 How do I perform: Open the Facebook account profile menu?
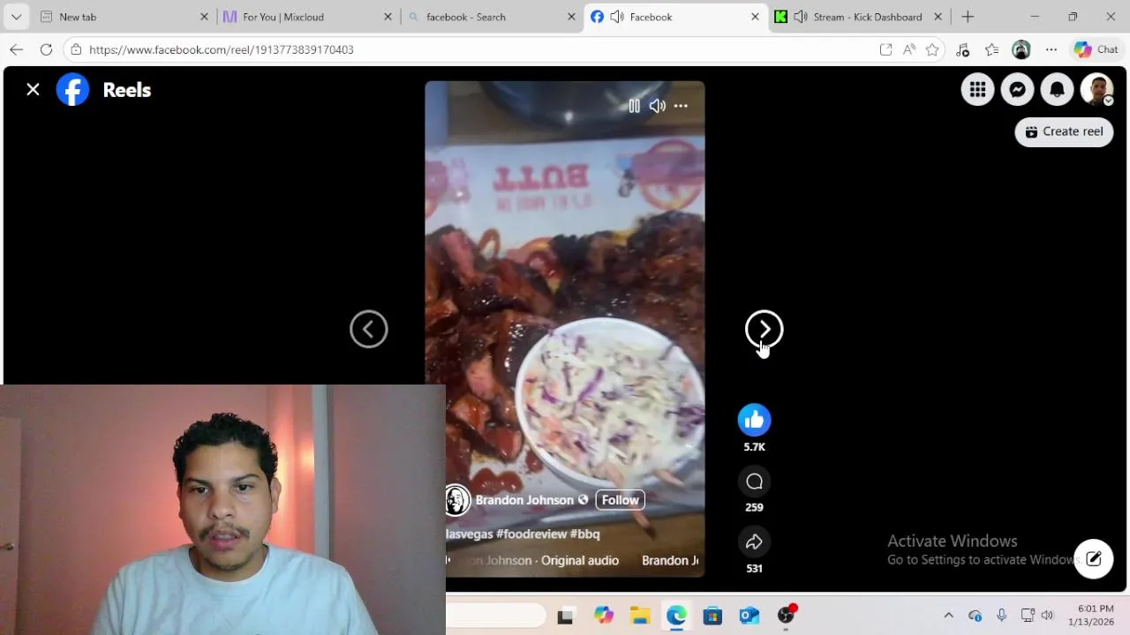(x=1097, y=89)
